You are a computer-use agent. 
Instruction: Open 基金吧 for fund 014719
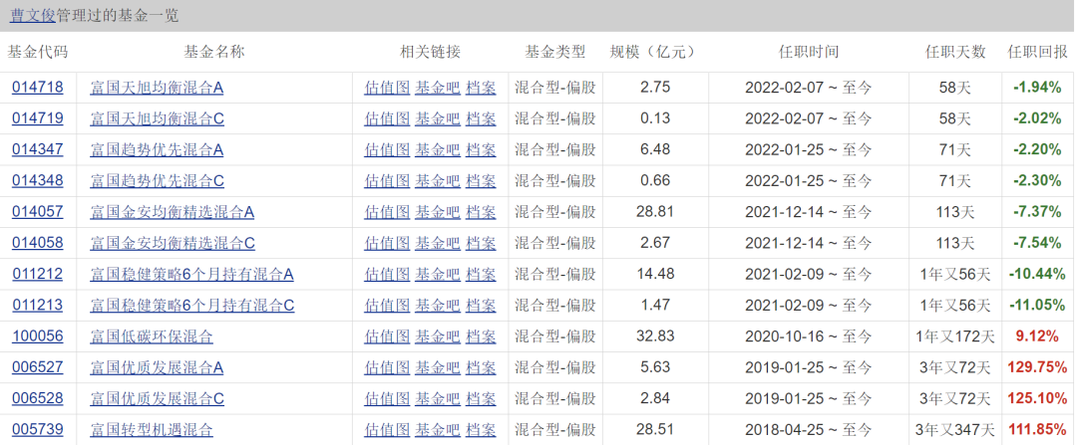coord(437,117)
